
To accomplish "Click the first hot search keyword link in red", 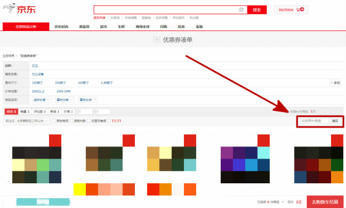I will coord(99,18).
